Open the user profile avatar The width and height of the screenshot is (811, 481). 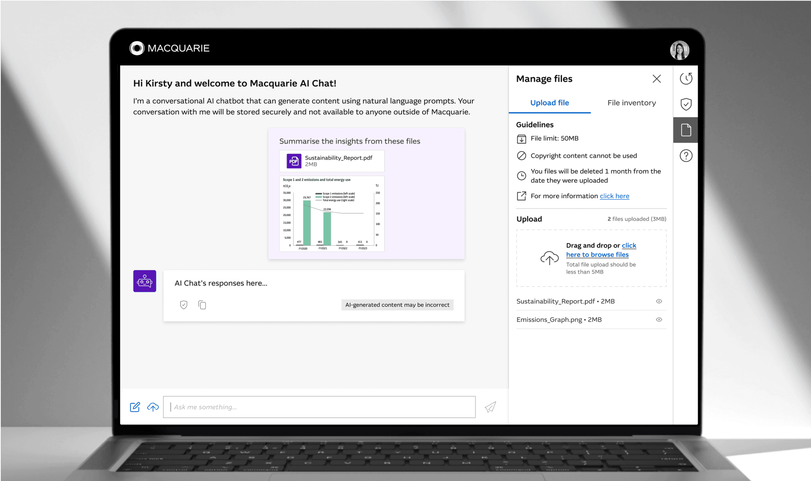click(680, 50)
